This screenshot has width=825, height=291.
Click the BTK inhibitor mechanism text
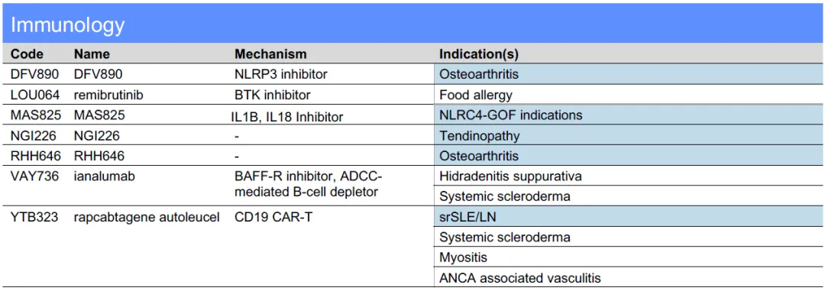[x=273, y=95]
